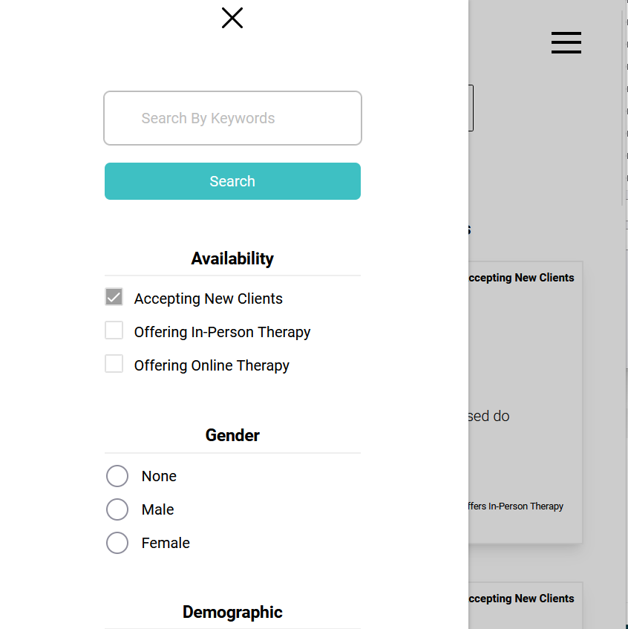628x629 pixels.
Task: Pick the Female radio button
Action: tap(117, 543)
